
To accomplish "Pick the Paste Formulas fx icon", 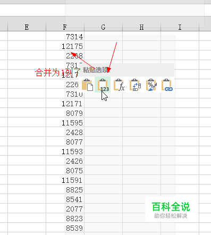I will (119, 85).
